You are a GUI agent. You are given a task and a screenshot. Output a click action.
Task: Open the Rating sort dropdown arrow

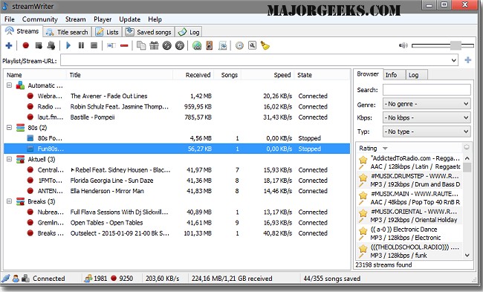385,149
